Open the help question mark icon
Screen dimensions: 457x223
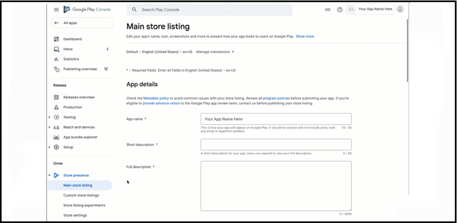coord(340,9)
